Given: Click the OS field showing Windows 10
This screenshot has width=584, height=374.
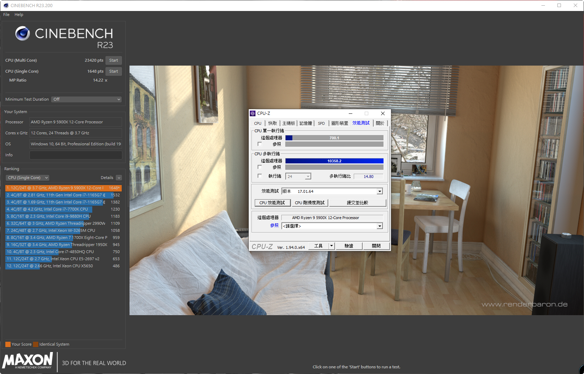Looking at the screenshot, I should point(76,144).
